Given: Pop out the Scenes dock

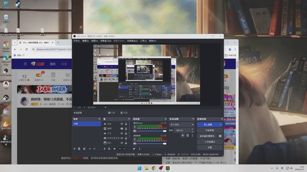Looking at the screenshot, I should pyautogui.click(x=99, y=119).
